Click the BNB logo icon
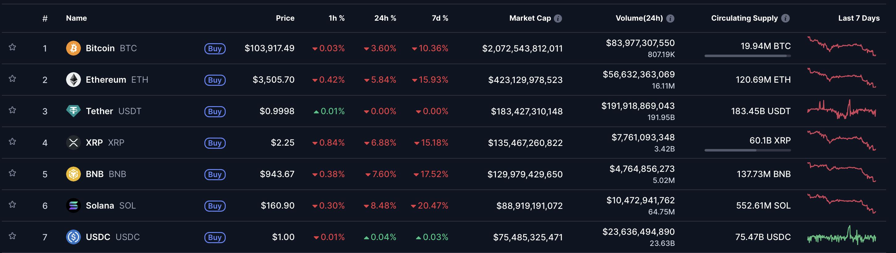Image resolution: width=896 pixels, height=253 pixels. [73, 174]
